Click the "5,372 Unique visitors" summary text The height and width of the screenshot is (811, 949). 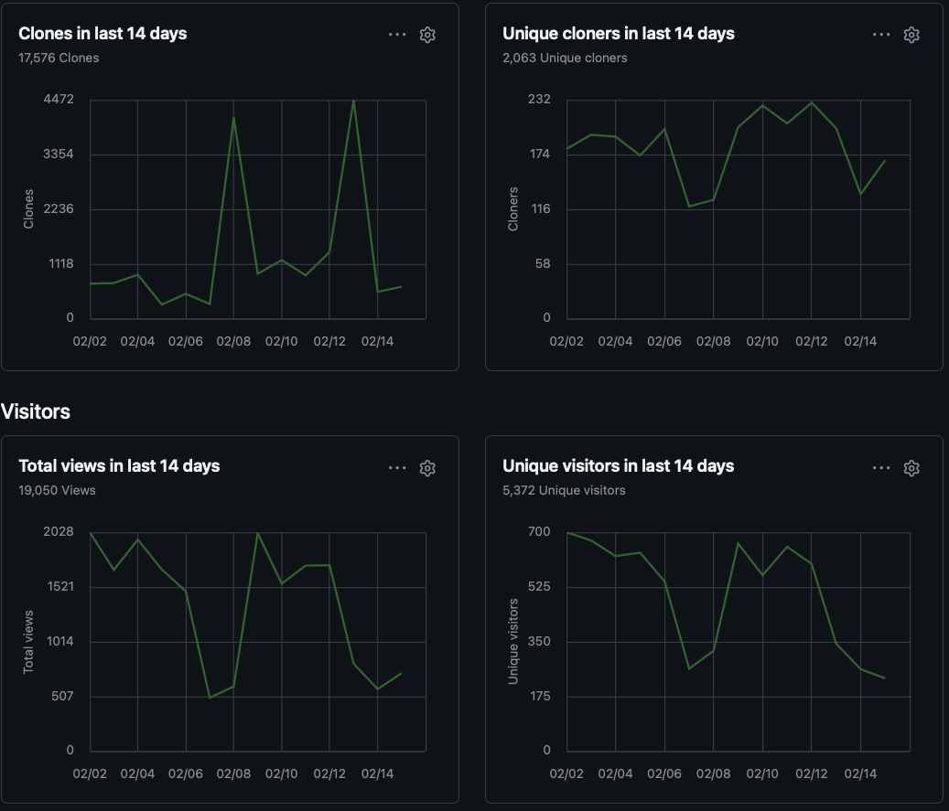pyautogui.click(x=564, y=490)
